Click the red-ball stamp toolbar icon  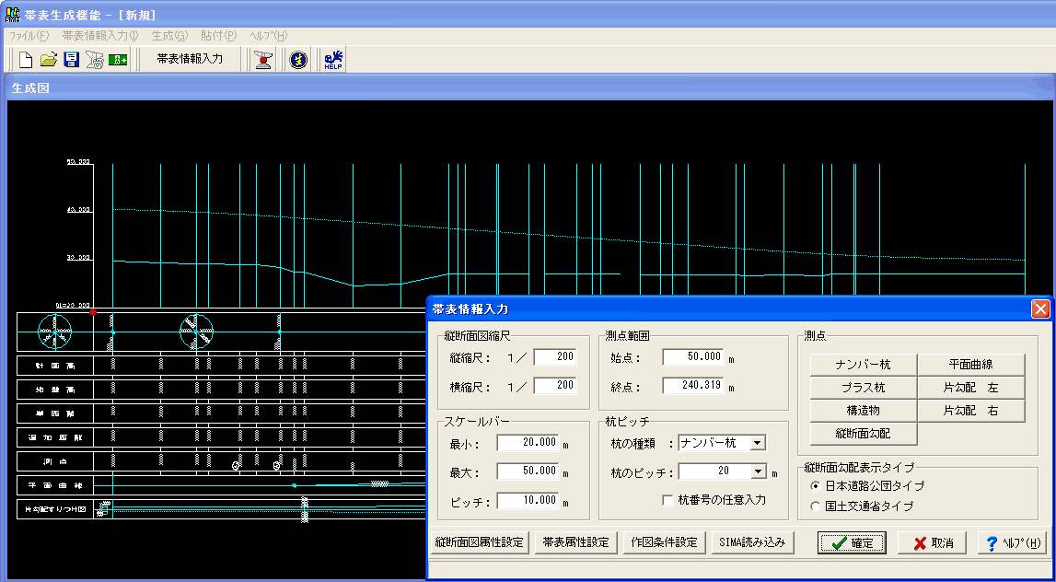tap(264, 60)
